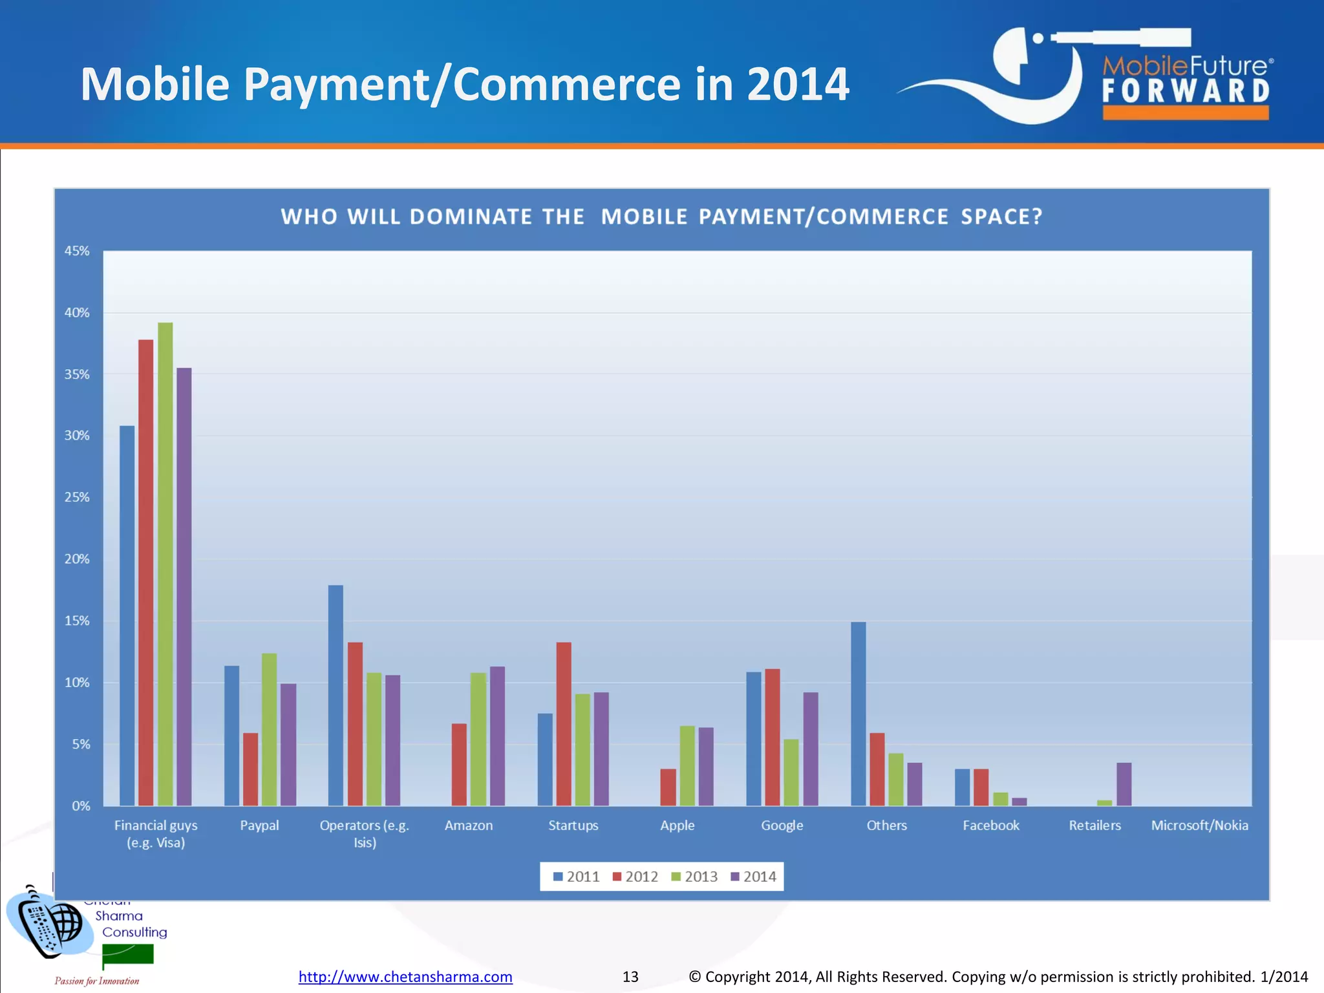Image resolution: width=1324 pixels, height=993 pixels.
Task: Click the 2011 blue bar for Facebook
Action: (963, 787)
